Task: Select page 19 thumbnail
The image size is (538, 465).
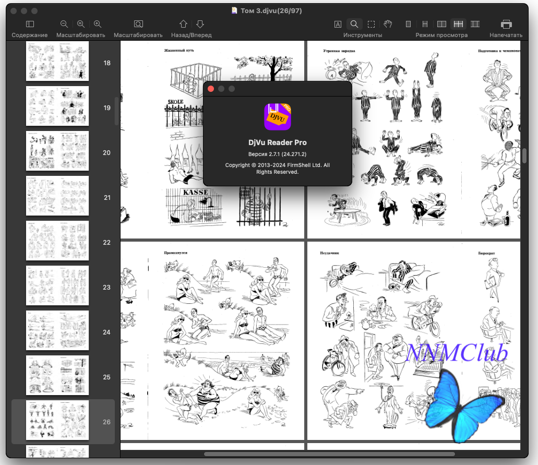Action: [x=57, y=106]
